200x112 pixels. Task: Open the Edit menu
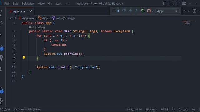(x=15, y=4)
